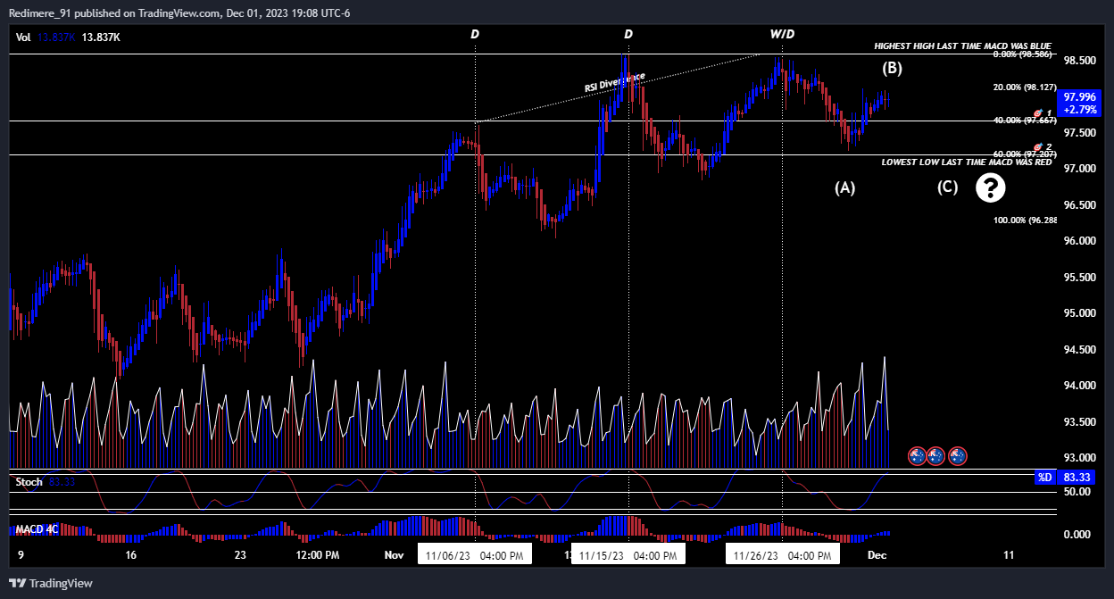Click the 97.500 price axis label
Screen dimensions: 1114x599
pyautogui.click(x=1081, y=133)
